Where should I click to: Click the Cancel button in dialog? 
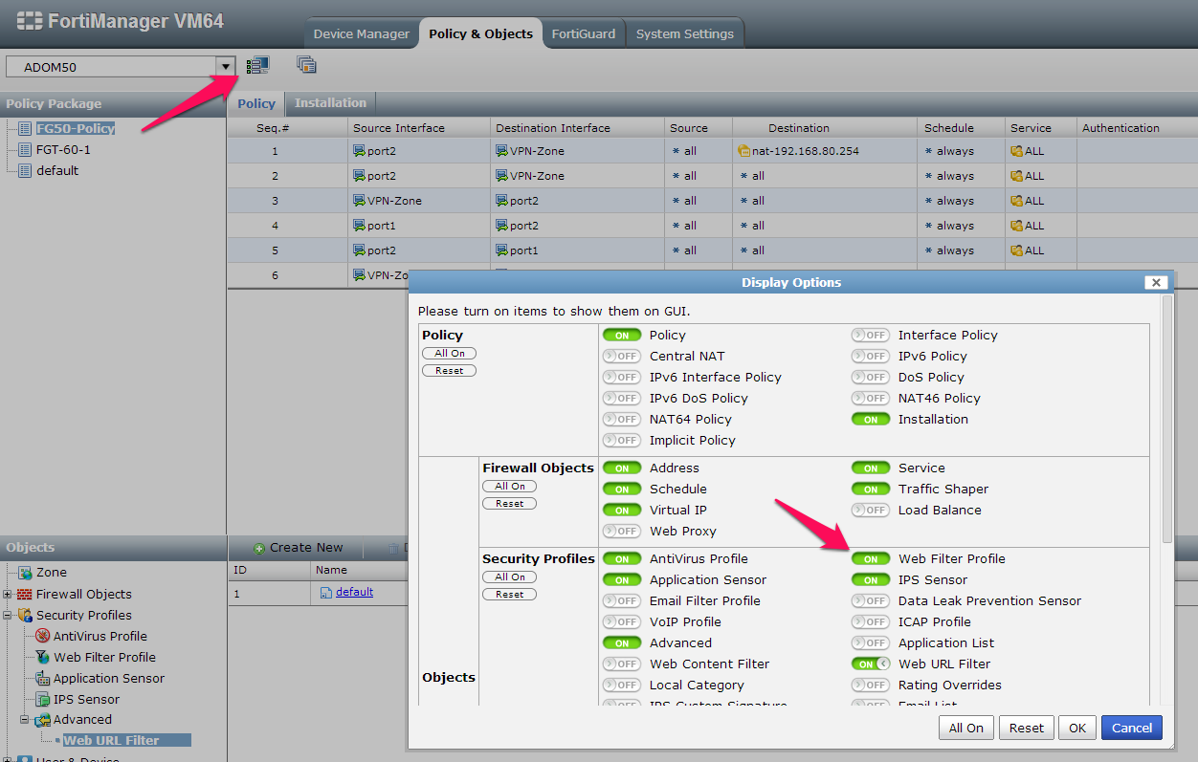[1132, 728]
